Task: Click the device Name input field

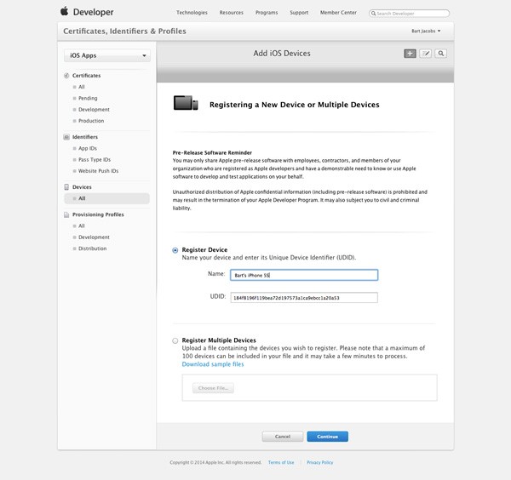Action: pos(304,275)
